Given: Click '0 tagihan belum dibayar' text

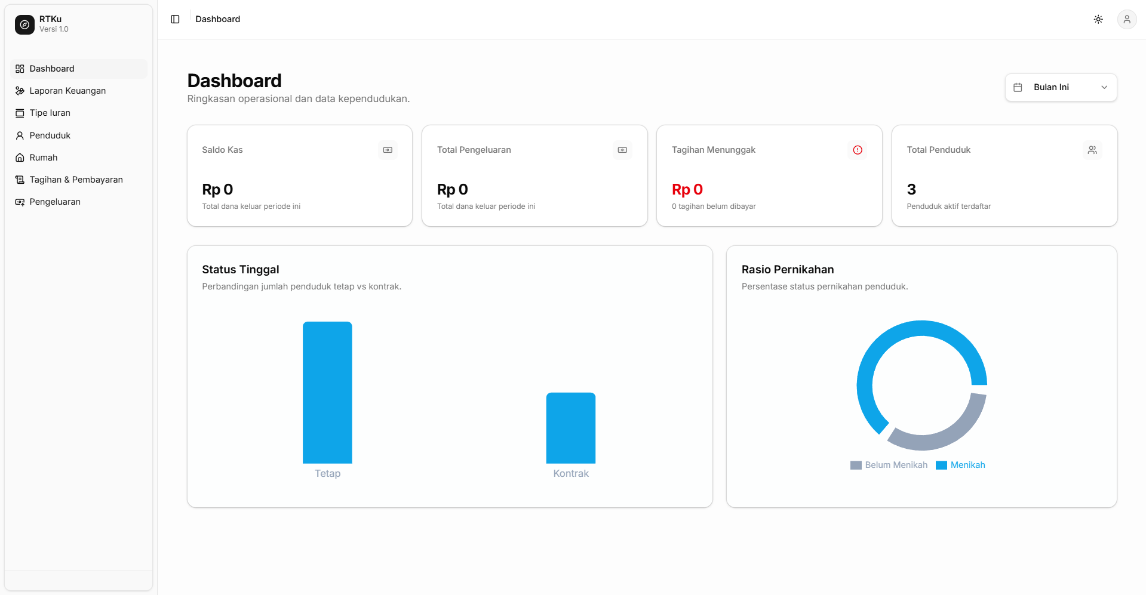Looking at the screenshot, I should tap(714, 206).
